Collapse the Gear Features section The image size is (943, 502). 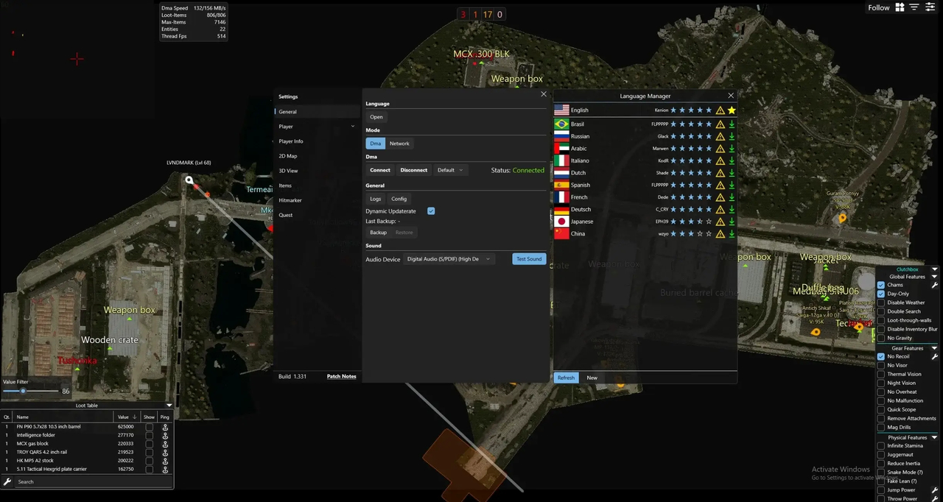point(934,347)
